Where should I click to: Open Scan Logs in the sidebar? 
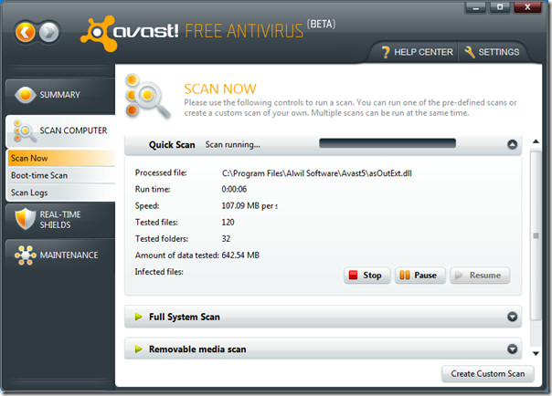pyautogui.click(x=61, y=193)
